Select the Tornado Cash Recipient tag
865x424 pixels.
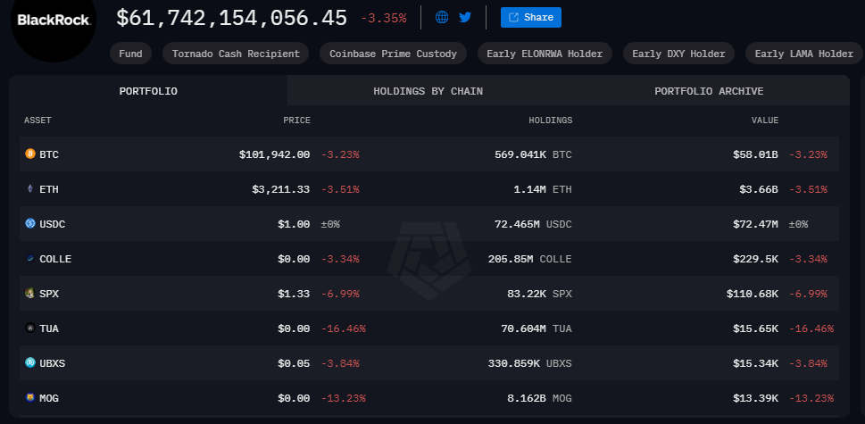click(236, 54)
